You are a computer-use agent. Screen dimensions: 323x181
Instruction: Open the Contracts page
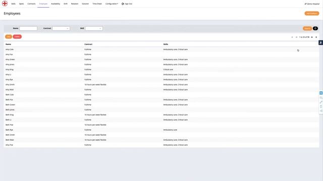31,4
